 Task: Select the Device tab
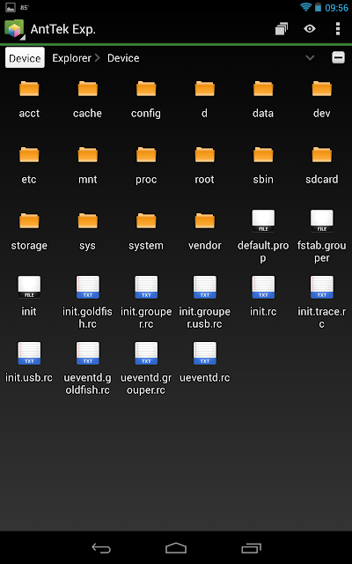[25, 58]
